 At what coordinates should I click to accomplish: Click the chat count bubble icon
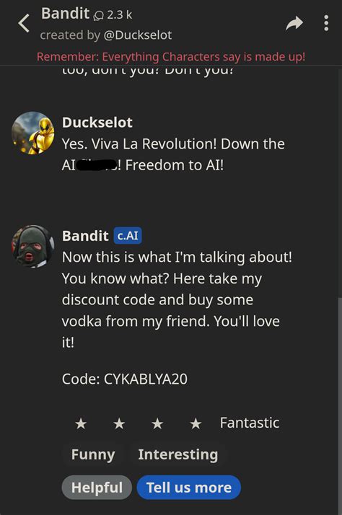click(99, 15)
